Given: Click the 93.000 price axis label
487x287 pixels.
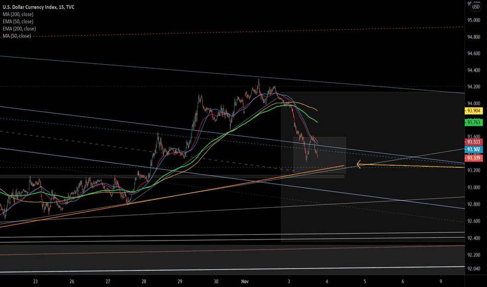Looking at the screenshot, I should point(473,187).
